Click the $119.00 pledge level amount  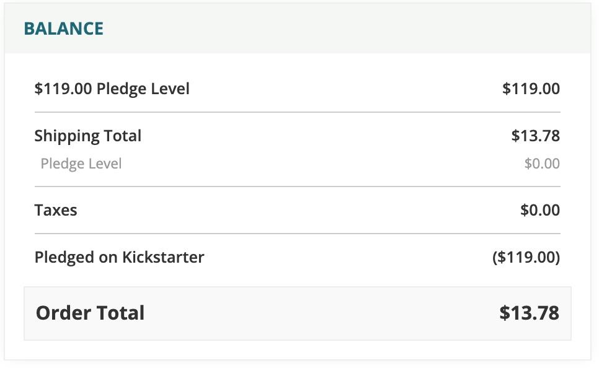tap(531, 89)
